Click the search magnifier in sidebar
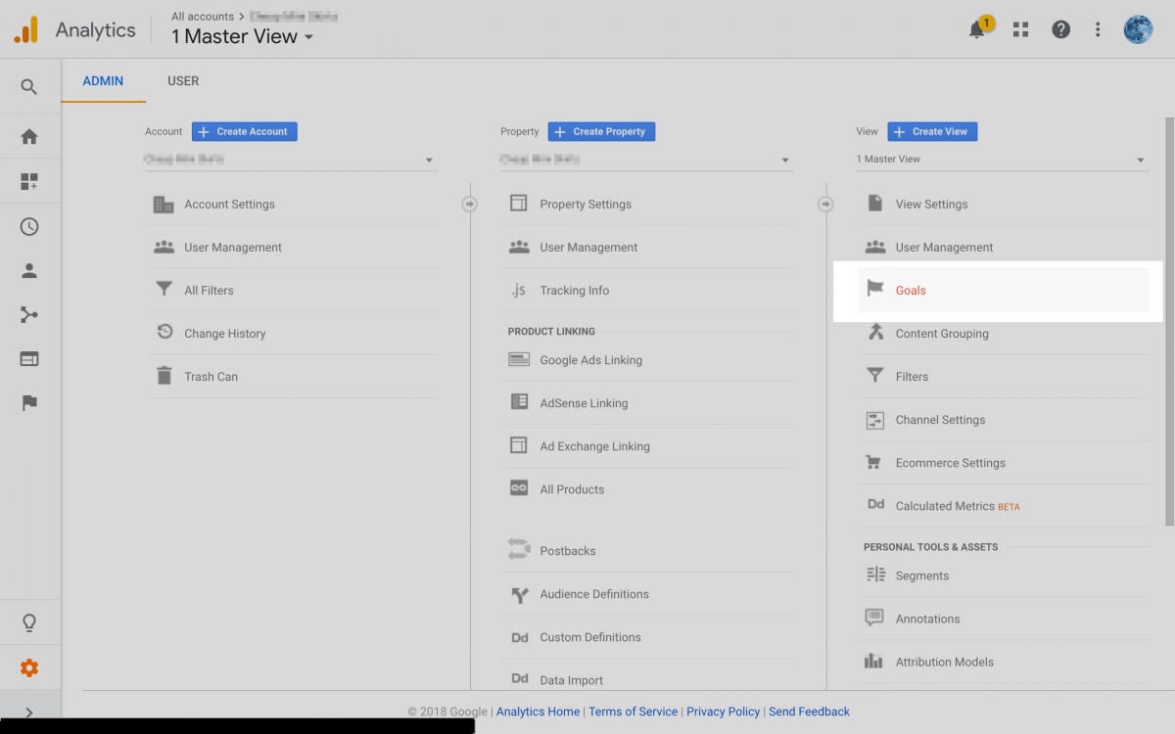 point(29,87)
